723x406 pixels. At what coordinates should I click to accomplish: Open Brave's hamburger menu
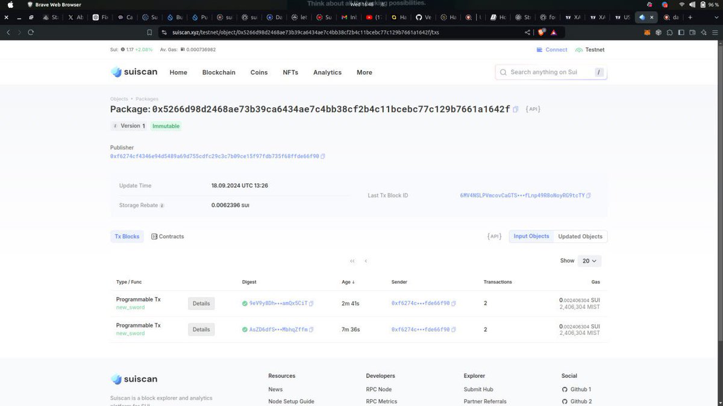pyautogui.click(x=715, y=33)
